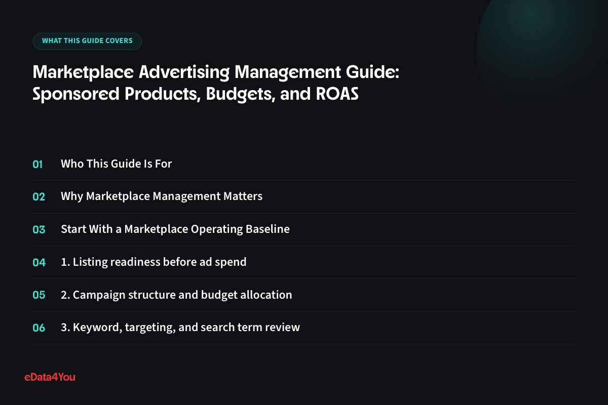Open 'Who This Guide Is For' entry
Viewport: 608px width, 405px height.
point(117,164)
